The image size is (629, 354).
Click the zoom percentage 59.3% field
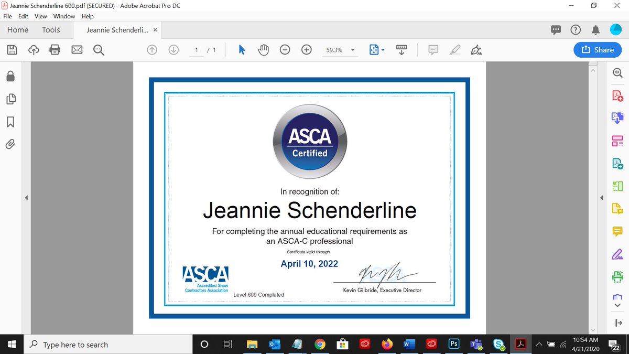334,50
